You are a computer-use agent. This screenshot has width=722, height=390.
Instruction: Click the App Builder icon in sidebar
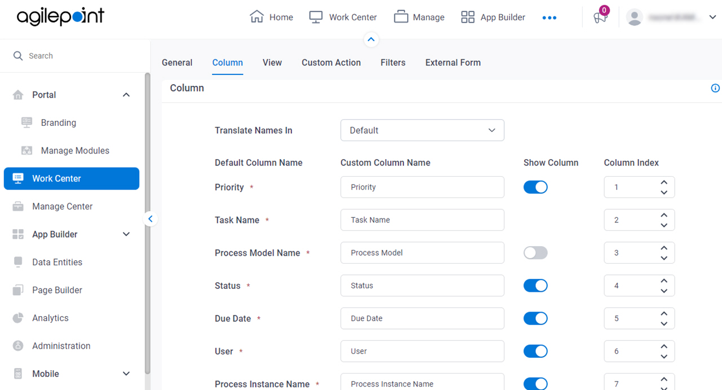[18, 234]
